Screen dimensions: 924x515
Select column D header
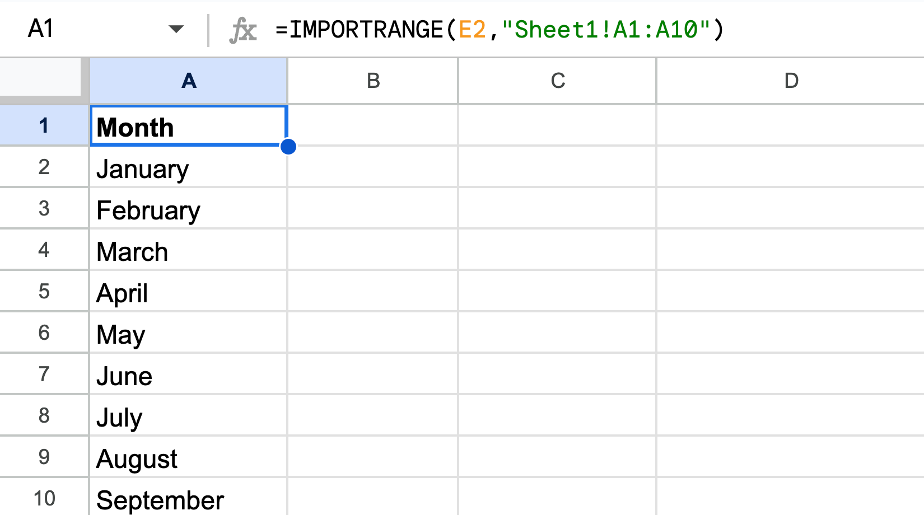790,81
